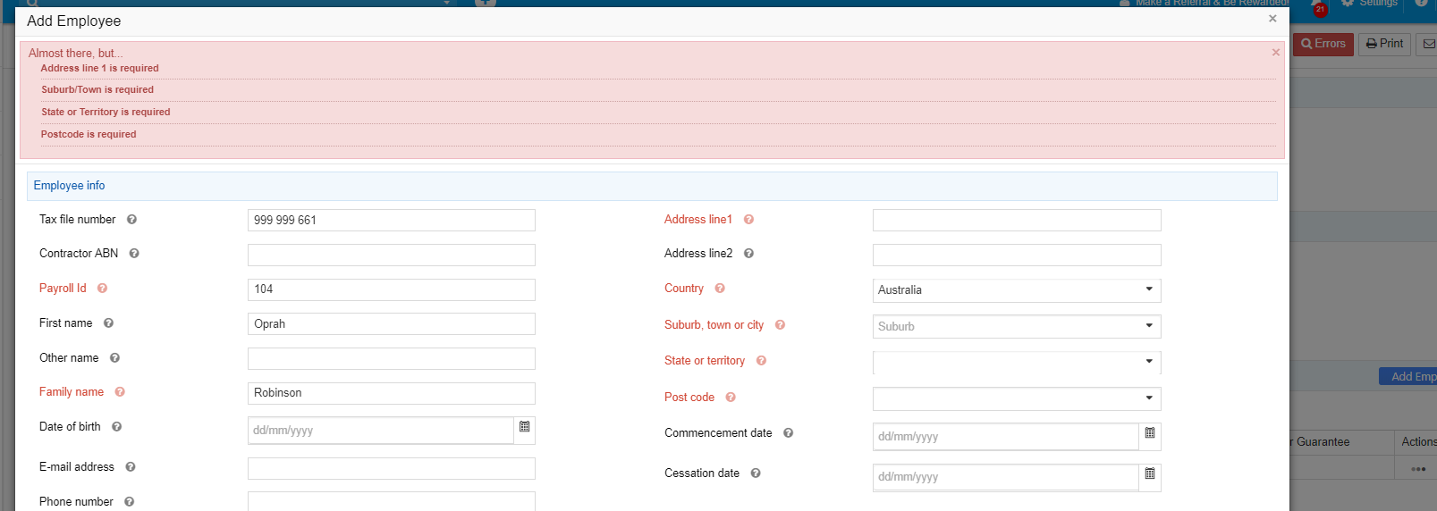Click the Errors button
Screen dimensions: 1437x511
(1323, 44)
